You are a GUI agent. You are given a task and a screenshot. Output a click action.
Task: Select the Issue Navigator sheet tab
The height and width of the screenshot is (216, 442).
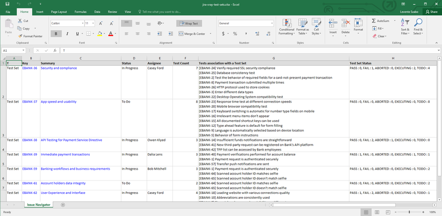[x=38, y=205]
